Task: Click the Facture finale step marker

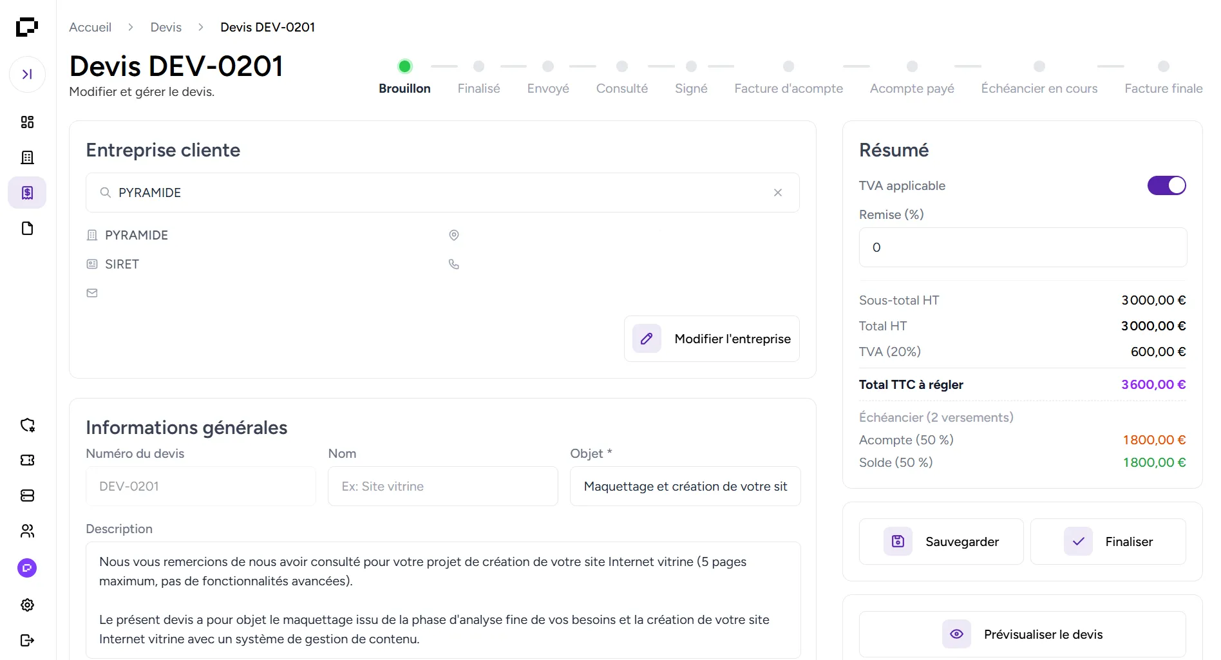Action: point(1164,66)
